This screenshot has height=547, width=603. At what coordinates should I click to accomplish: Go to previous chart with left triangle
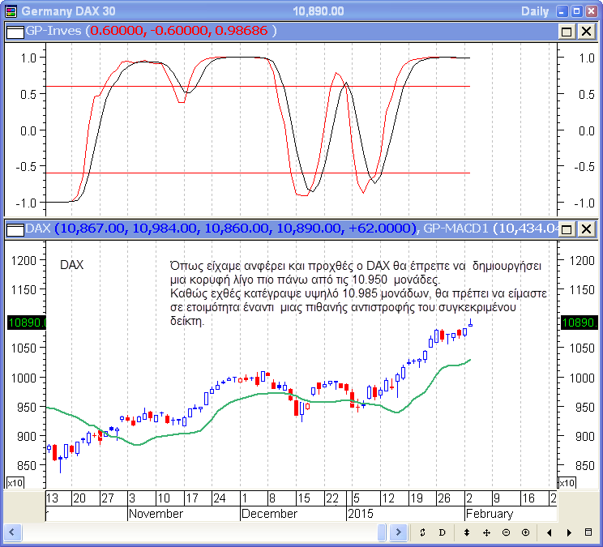550,532
